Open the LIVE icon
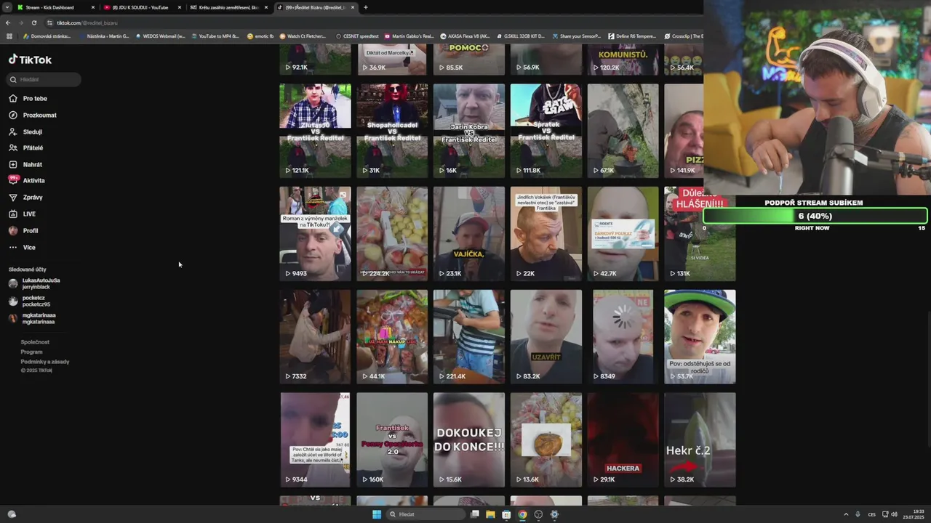The height and width of the screenshot is (523, 931). click(x=12, y=214)
